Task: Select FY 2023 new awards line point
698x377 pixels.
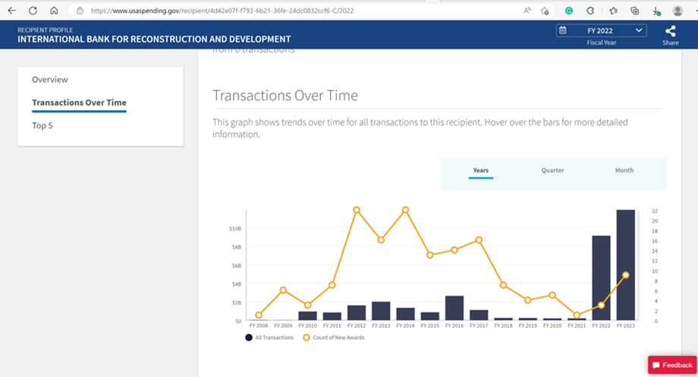Action: pos(625,275)
